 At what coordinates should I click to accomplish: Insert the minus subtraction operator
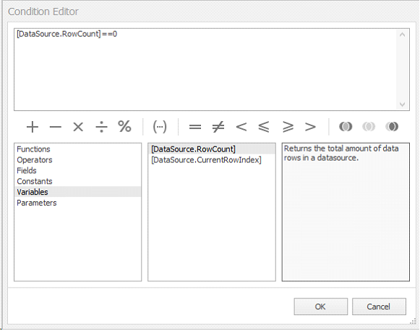56,127
